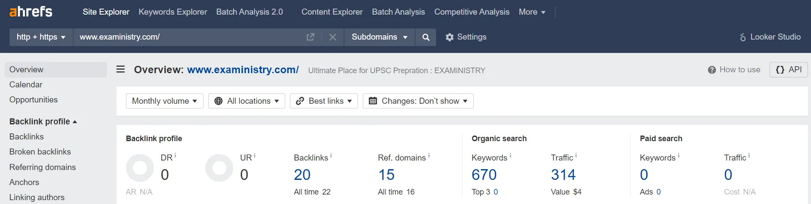Viewport: 811px width, 204px height.
Task: Show Backlinks info tooltip icon
Action: [x=331, y=155]
